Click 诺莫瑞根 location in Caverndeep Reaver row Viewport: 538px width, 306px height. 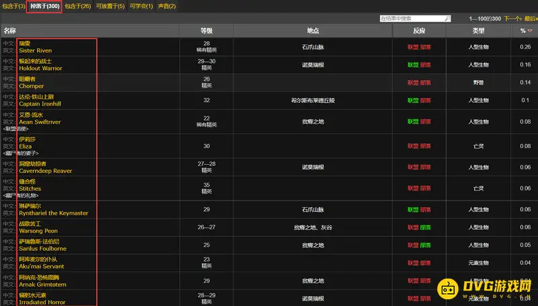point(313,167)
